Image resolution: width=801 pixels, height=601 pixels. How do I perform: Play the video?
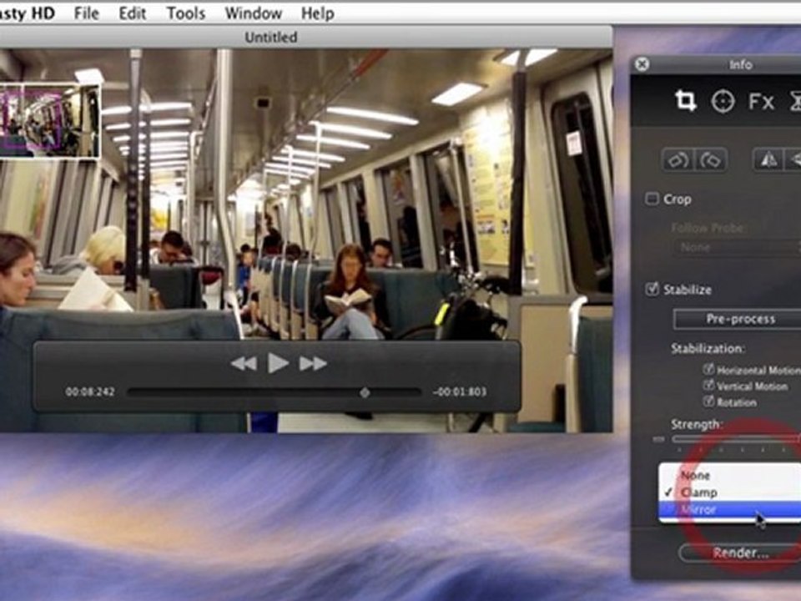(278, 363)
